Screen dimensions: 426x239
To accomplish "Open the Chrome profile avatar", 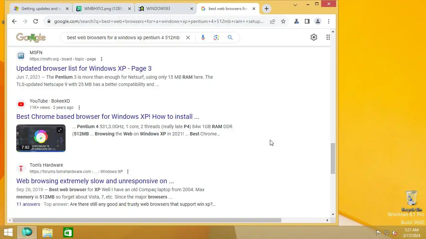I will [x=318, y=21].
